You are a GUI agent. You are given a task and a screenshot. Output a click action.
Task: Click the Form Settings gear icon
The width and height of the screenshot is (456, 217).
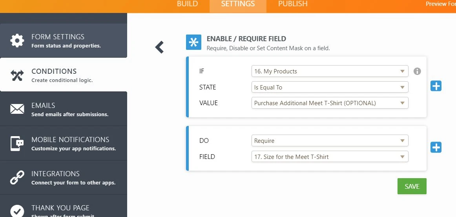coord(17,40)
